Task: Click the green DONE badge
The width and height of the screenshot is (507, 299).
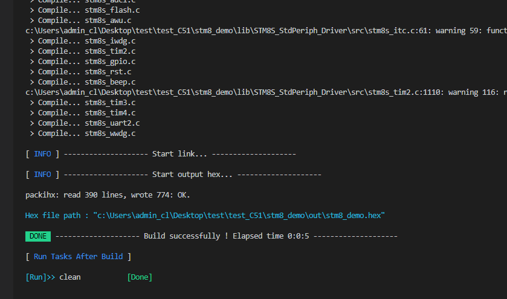Action: pyautogui.click(x=38, y=236)
